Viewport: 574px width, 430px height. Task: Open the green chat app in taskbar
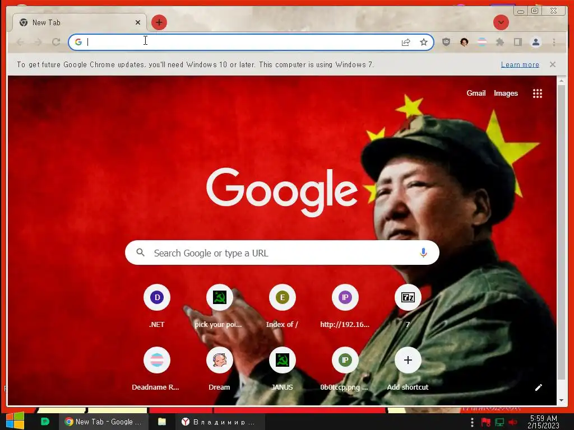pyautogui.click(x=45, y=422)
